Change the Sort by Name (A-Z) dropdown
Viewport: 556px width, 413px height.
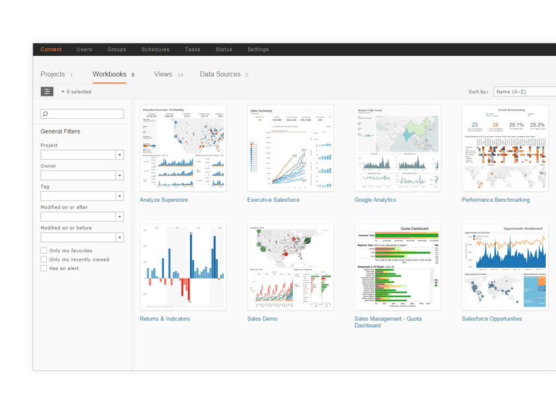[x=525, y=91]
